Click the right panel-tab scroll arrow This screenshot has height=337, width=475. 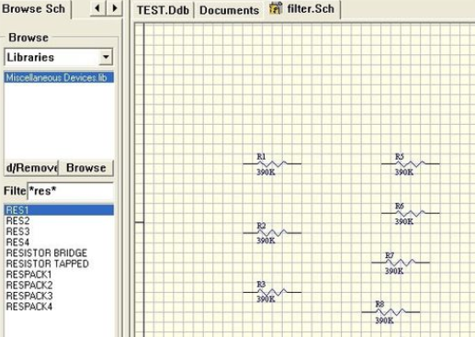(x=115, y=8)
